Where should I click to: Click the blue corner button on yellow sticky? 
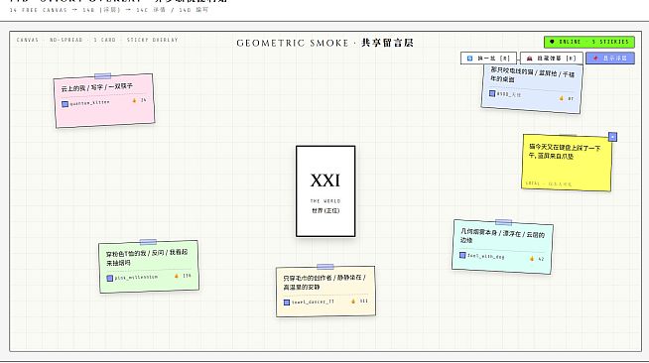coord(612,137)
